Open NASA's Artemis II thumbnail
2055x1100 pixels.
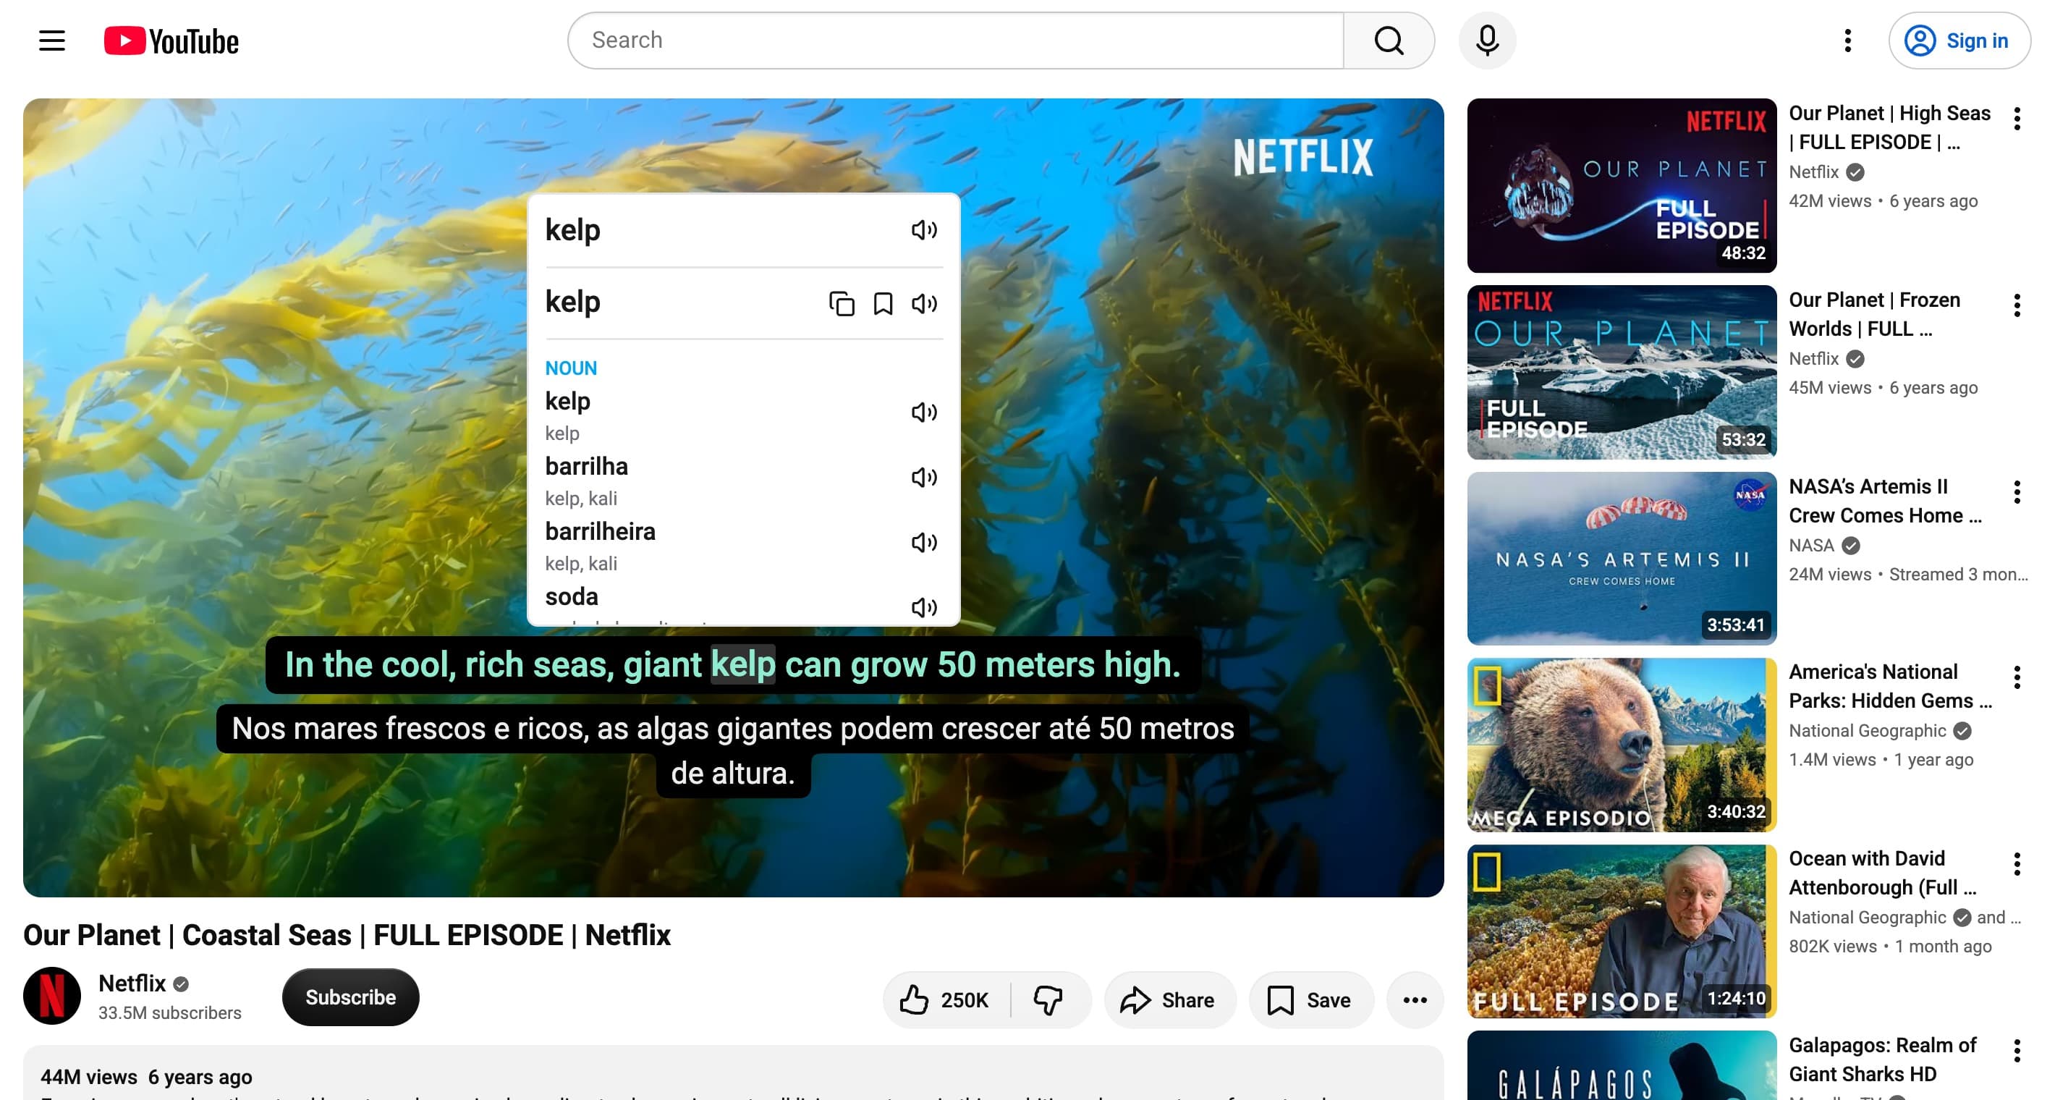point(1621,559)
